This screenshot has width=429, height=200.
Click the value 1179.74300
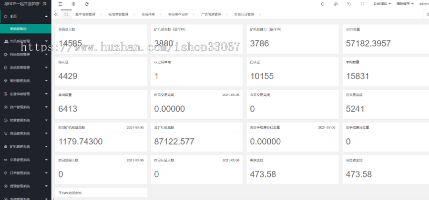pyautogui.click(x=81, y=142)
